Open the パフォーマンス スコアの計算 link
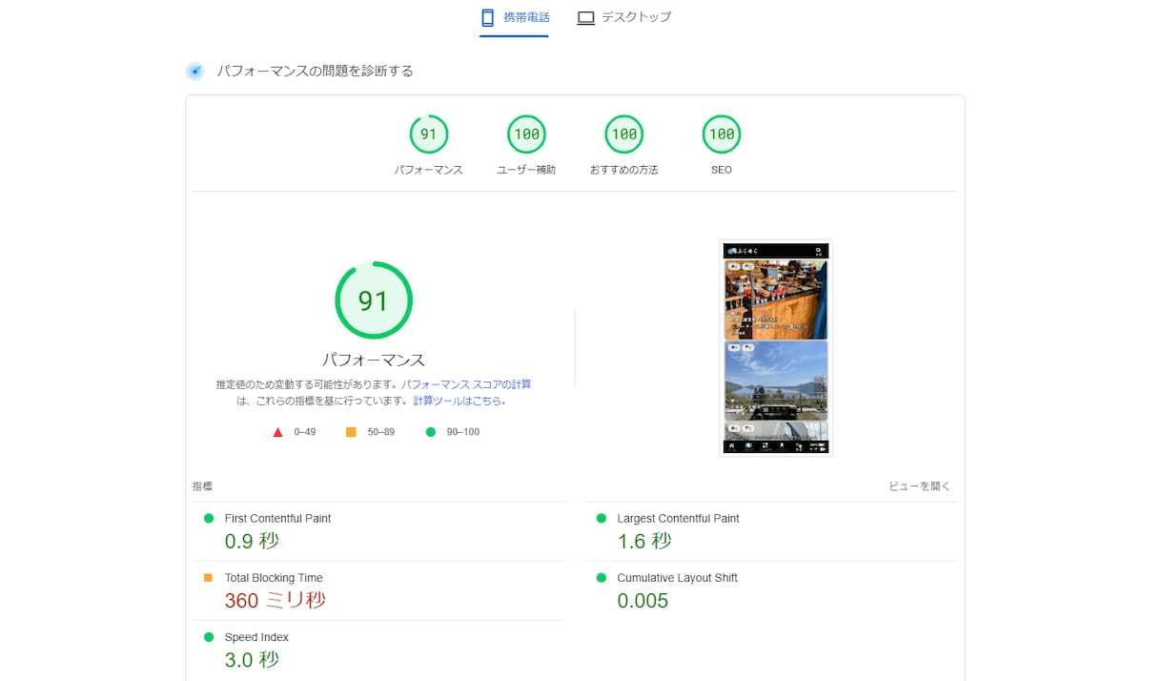1163x681 pixels. click(x=466, y=384)
